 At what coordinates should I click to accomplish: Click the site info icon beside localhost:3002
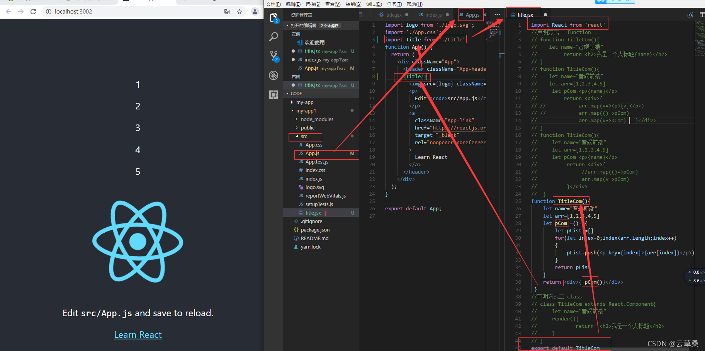click(x=49, y=12)
